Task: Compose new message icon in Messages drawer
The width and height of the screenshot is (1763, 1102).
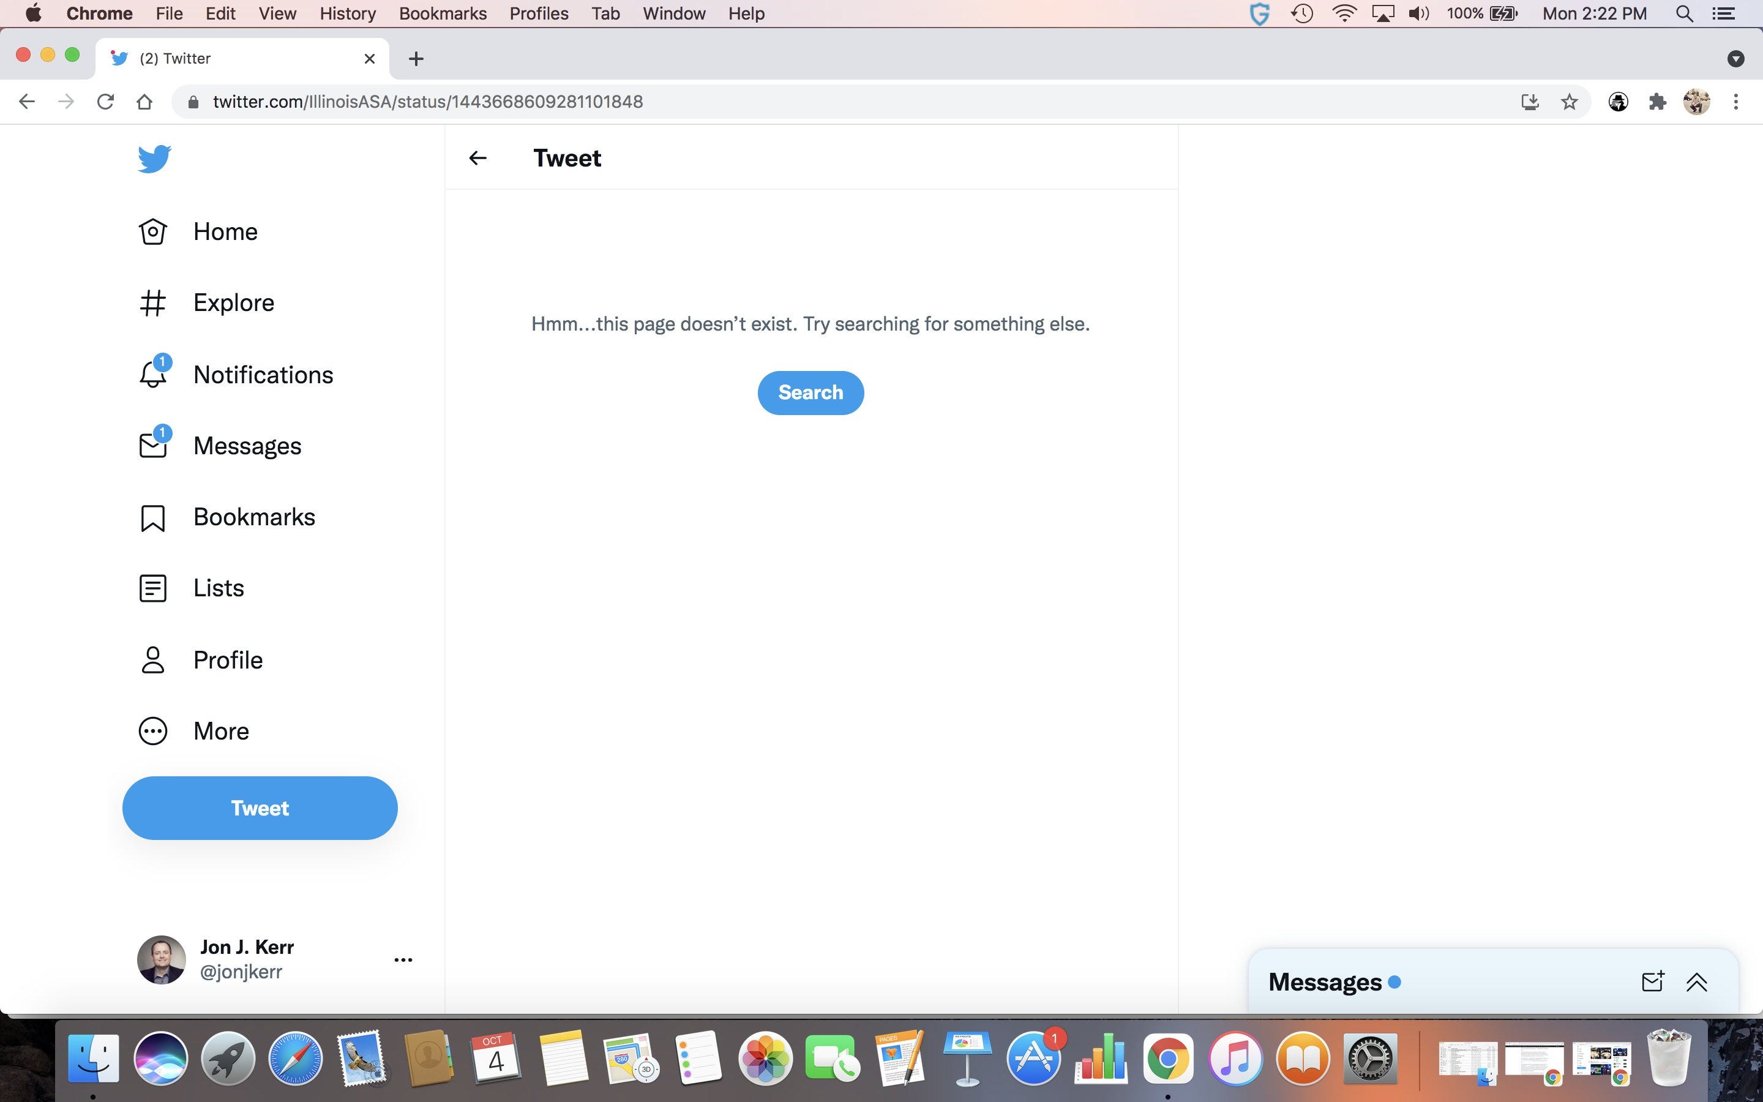Action: click(1653, 981)
